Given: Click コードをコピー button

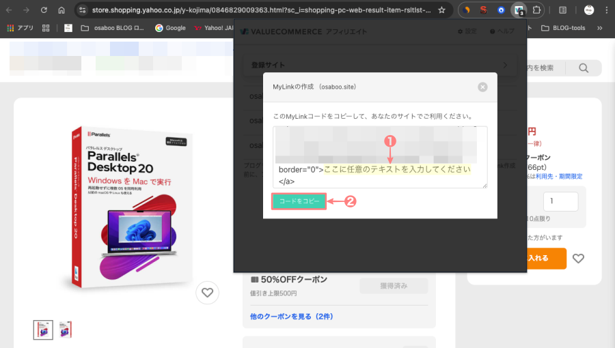Looking at the screenshot, I should click(x=299, y=201).
